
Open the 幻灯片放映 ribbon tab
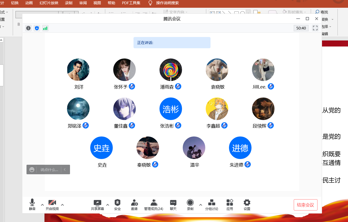coord(49,3)
